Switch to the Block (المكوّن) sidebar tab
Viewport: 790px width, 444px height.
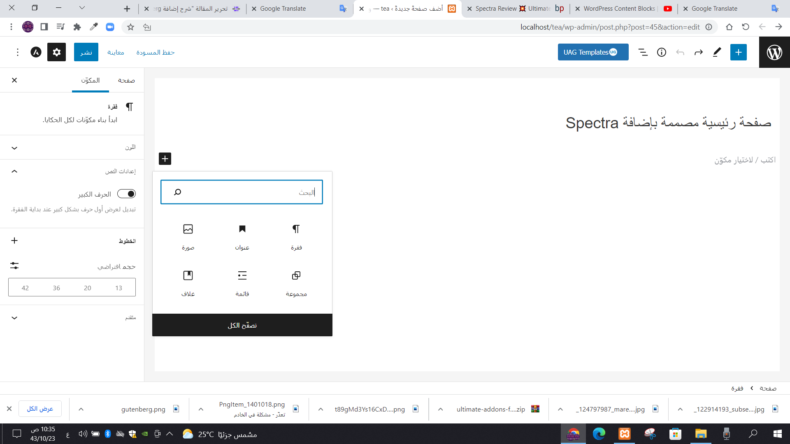[x=91, y=80]
